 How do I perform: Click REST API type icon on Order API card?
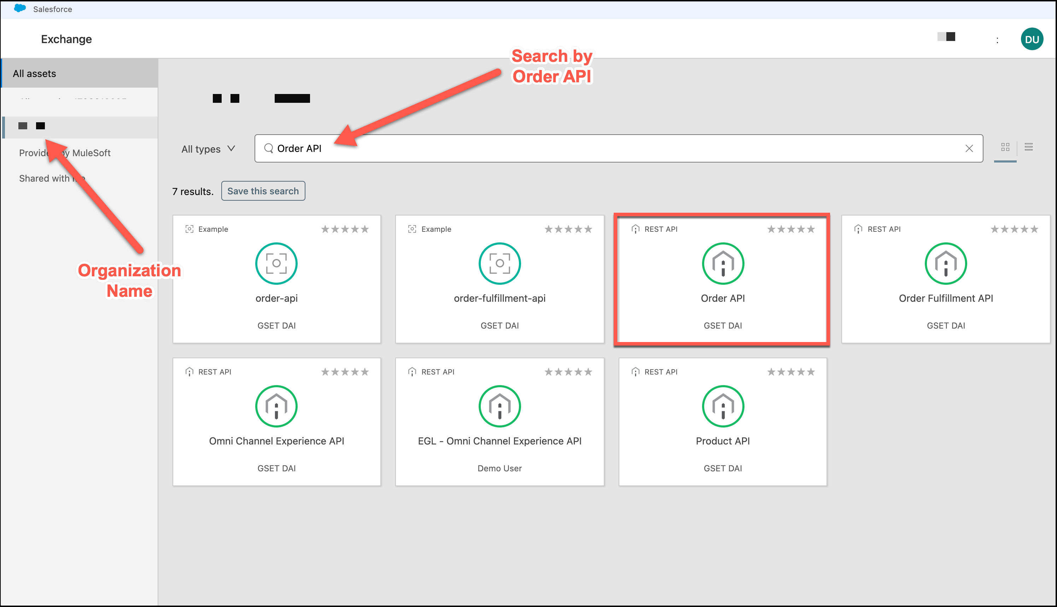click(x=635, y=229)
